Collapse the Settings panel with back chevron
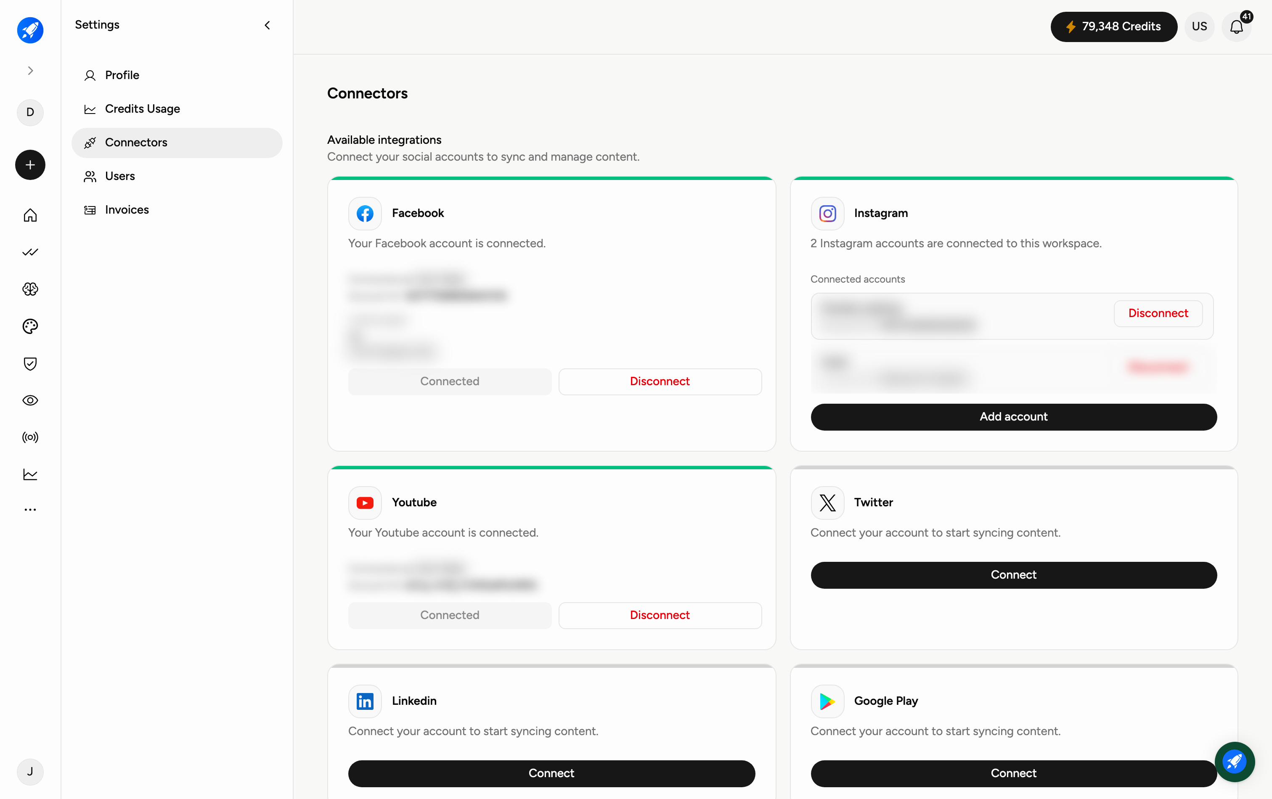The image size is (1272, 799). click(x=267, y=25)
